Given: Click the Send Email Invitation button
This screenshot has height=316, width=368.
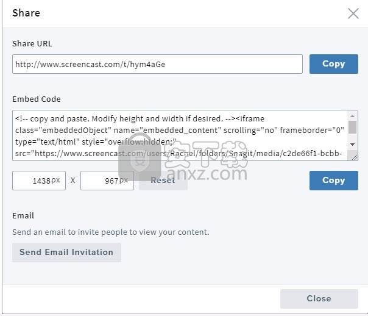Looking at the screenshot, I should [x=66, y=253].
